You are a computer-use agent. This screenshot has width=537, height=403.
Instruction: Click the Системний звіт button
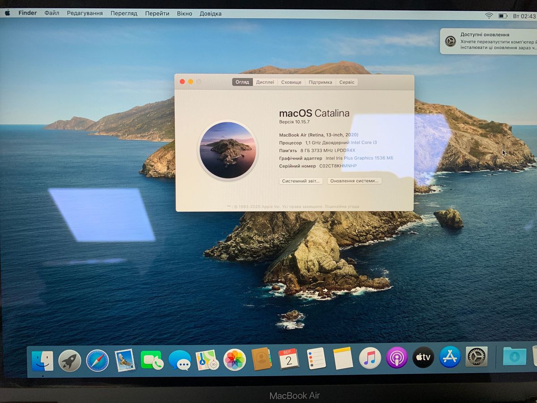(x=301, y=181)
